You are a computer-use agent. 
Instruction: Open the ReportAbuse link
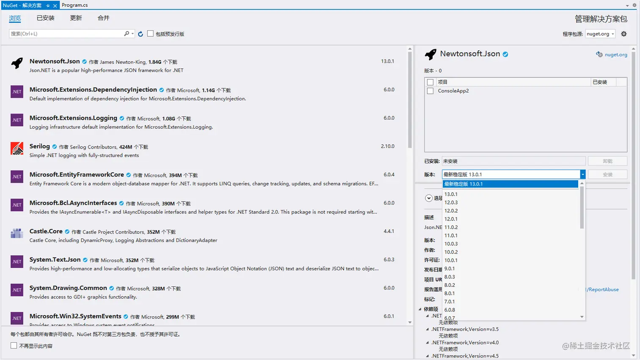click(602, 289)
